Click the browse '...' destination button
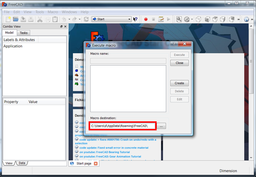Viewport: 256px width, 177px height. coord(161,126)
